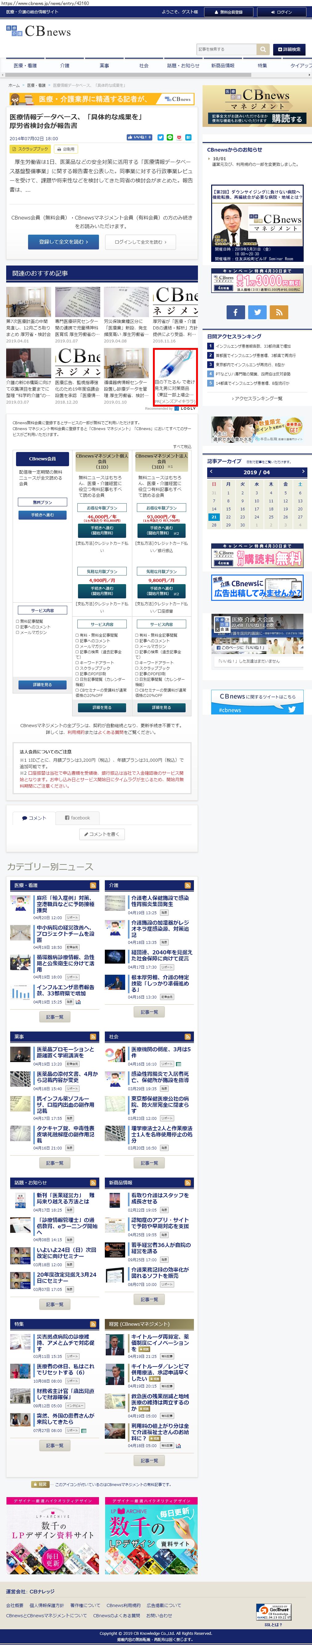Open 話題・お知らせ navigation tab
This screenshot has width=312, height=1645.
pos(183,66)
